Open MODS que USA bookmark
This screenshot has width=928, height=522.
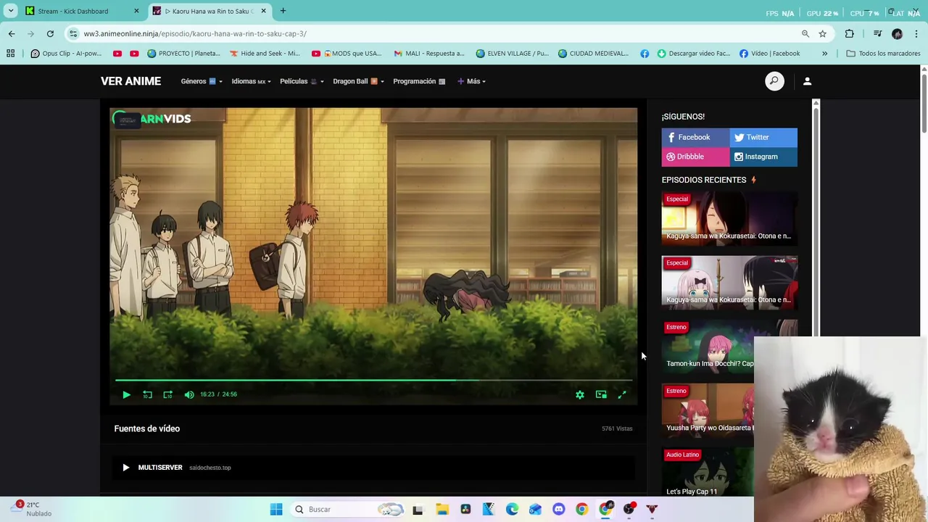click(x=347, y=53)
